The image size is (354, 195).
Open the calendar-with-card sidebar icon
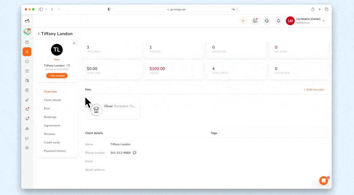(x=27, y=81)
